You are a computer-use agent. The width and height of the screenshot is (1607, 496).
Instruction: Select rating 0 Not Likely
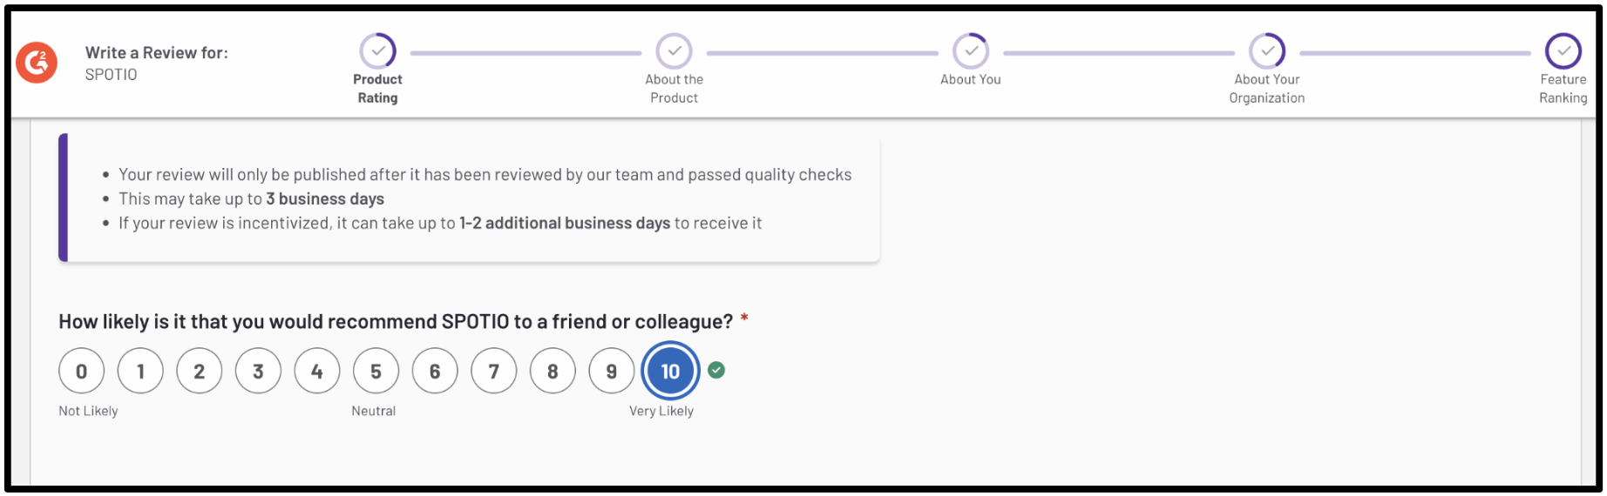81,371
